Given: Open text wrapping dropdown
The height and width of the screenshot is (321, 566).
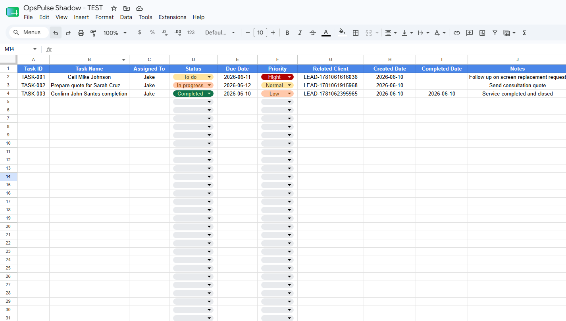Looking at the screenshot, I should tap(424, 33).
